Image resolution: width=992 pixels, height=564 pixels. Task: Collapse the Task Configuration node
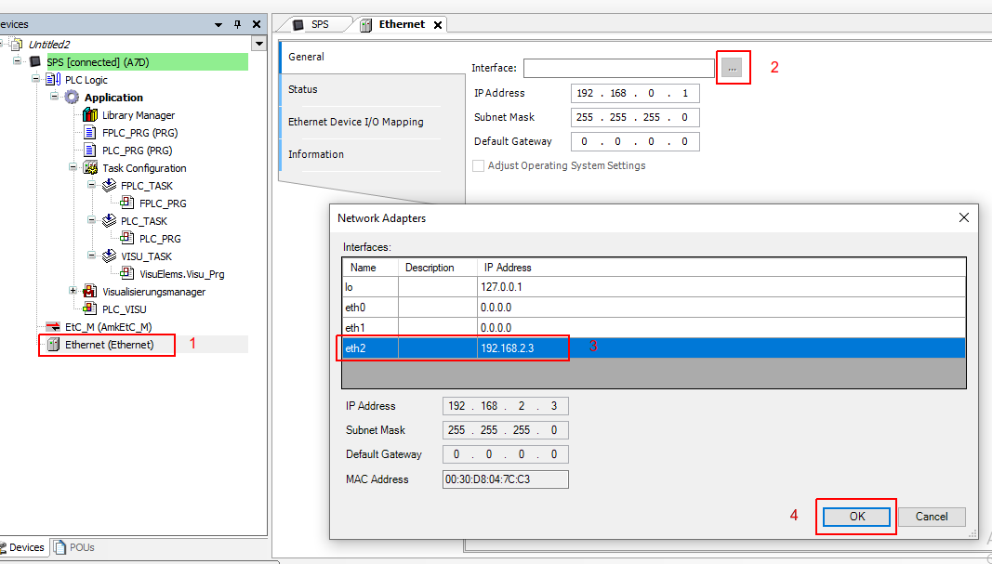pyautogui.click(x=73, y=167)
